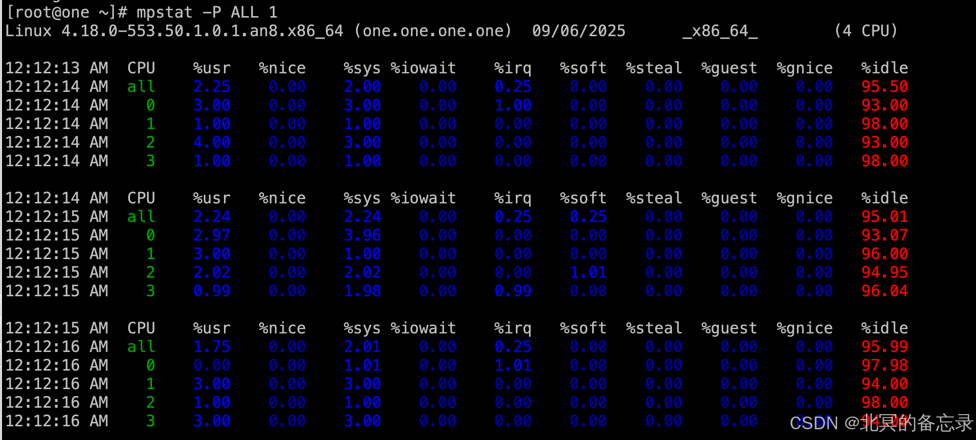Click '%iowait' header in the 12:12:13 row
976x440 pixels.
[423, 68]
